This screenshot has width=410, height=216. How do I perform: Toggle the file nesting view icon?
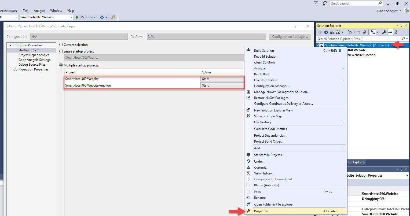pyautogui.click(x=373, y=32)
